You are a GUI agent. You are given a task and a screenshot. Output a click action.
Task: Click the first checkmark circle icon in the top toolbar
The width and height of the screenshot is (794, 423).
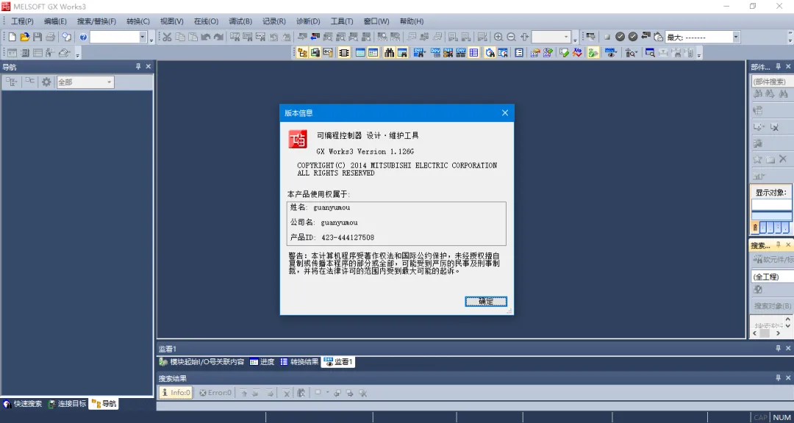tap(620, 37)
